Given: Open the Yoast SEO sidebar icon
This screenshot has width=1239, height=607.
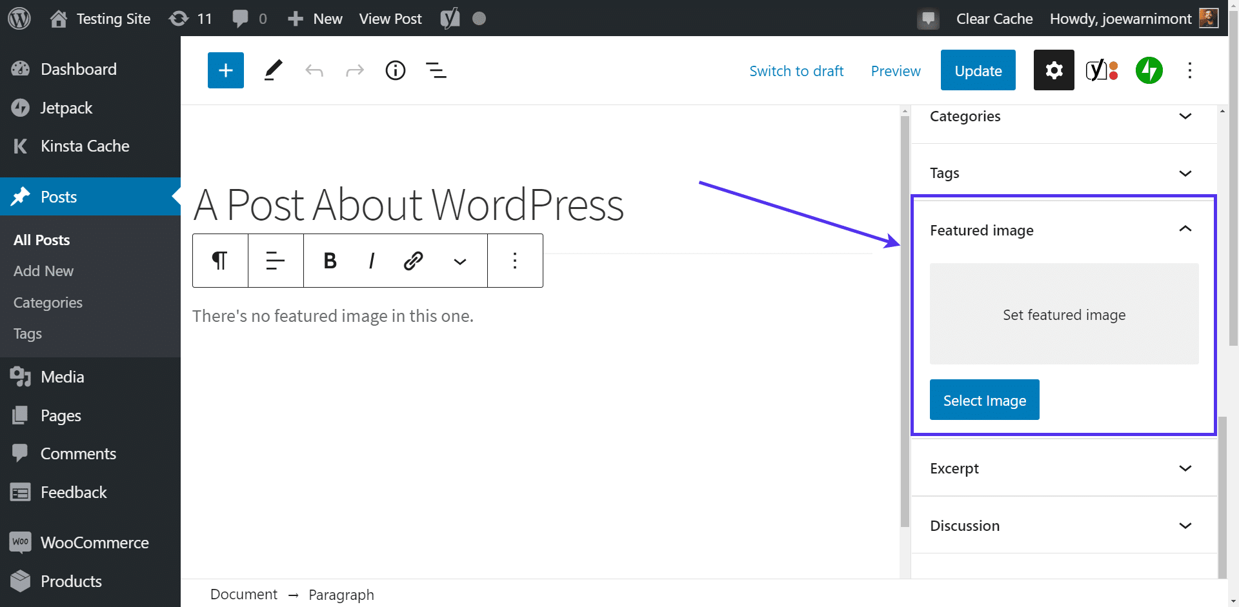Looking at the screenshot, I should pyautogui.click(x=1102, y=70).
